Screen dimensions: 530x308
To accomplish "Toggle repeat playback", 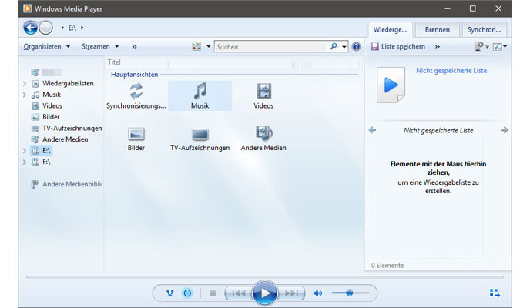I will coord(187,293).
